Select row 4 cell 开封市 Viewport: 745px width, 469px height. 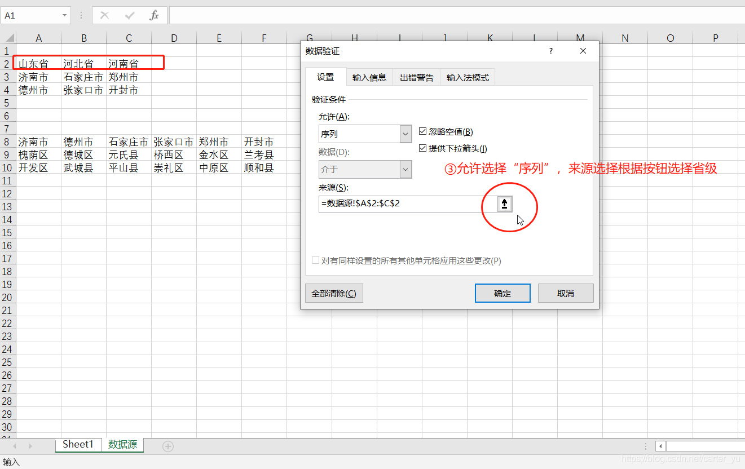click(129, 90)
